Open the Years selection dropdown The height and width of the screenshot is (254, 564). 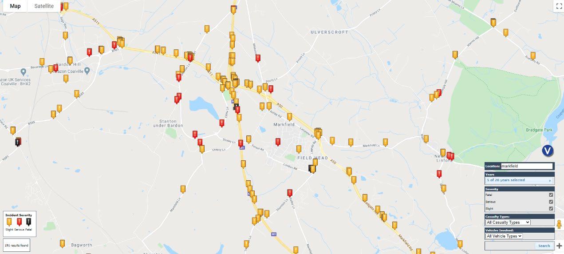coord(520,180)
